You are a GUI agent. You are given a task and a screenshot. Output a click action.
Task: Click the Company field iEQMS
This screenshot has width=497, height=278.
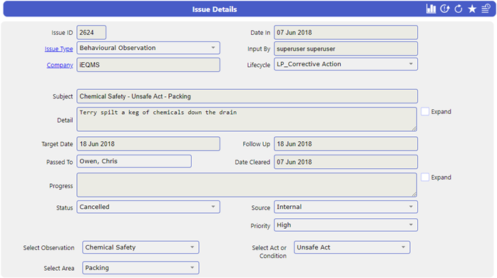click(x=148, y=65)
